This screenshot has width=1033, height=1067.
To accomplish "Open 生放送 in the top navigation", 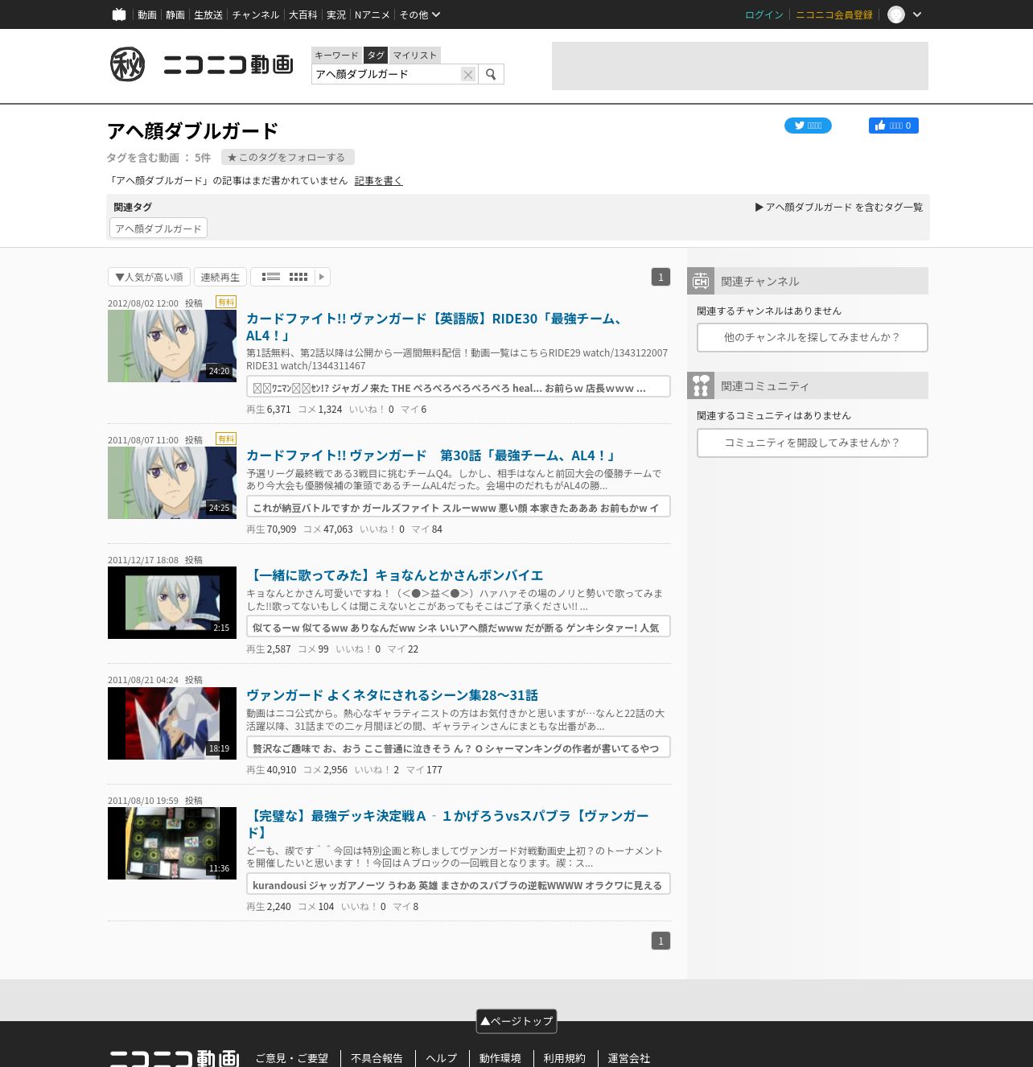I will [x=208, y=14].
